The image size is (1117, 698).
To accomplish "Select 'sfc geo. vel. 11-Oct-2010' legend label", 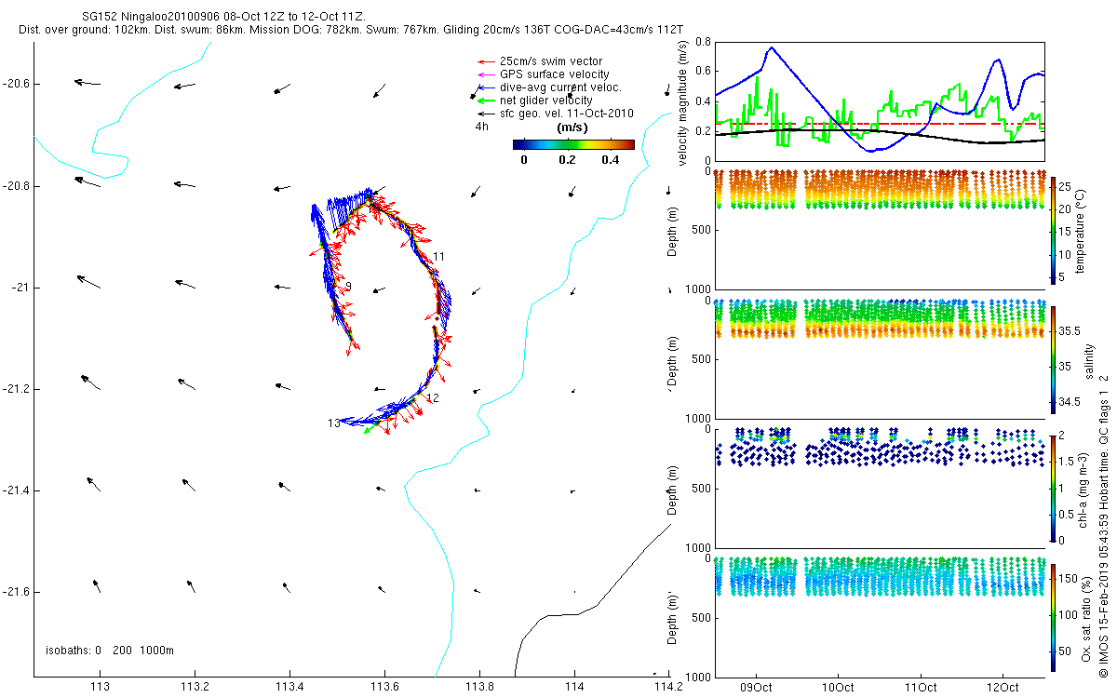I will click(567, 114).
